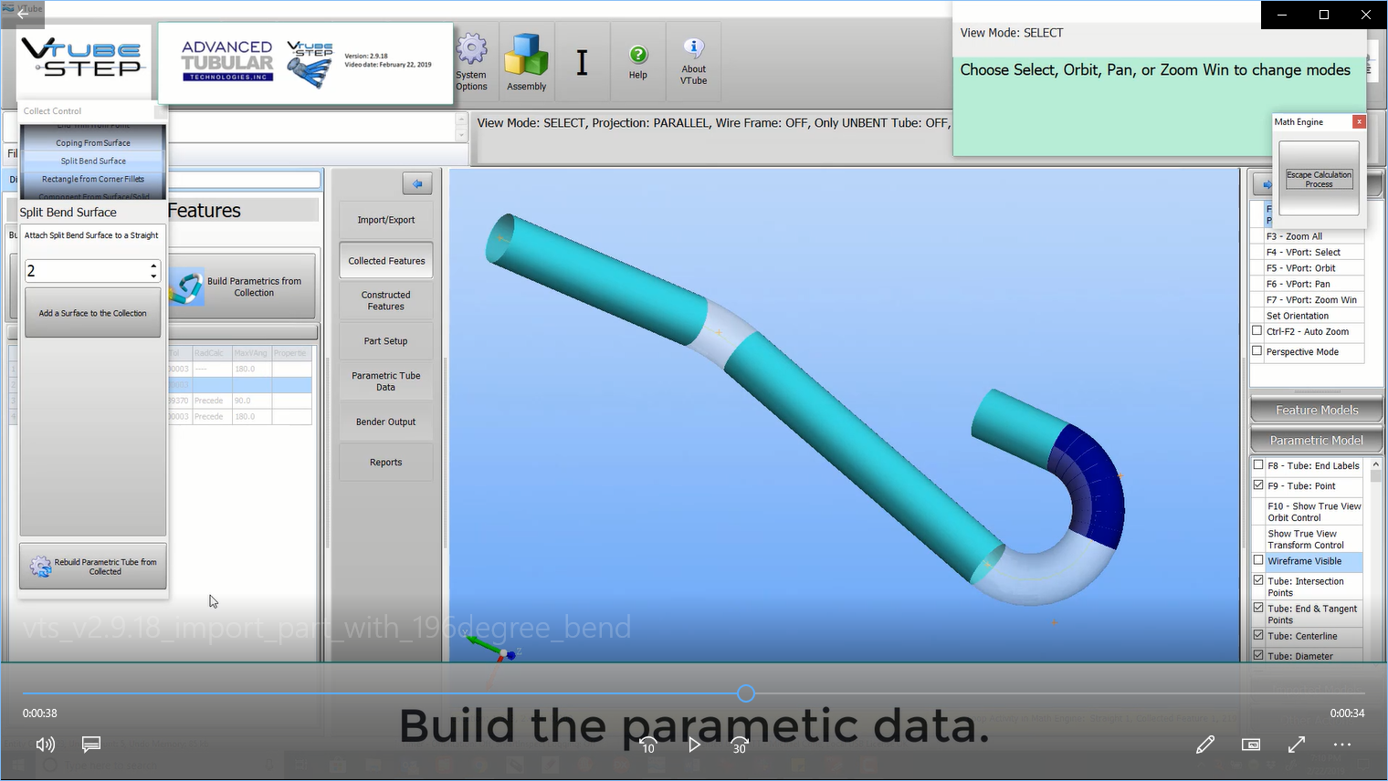Open the Help question mark icon

point(638,55)
